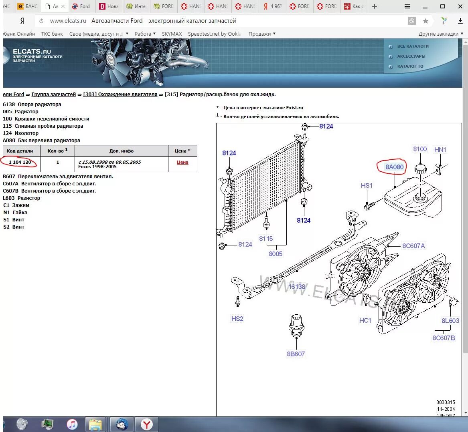Image resolution: width=468 pixels, height=432 pixels.
Task: Click "КАТАЛОГ ТО" in site header
Action: pos(410,66)
